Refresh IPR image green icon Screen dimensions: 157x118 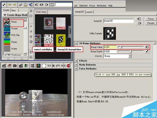click(26, 66)
